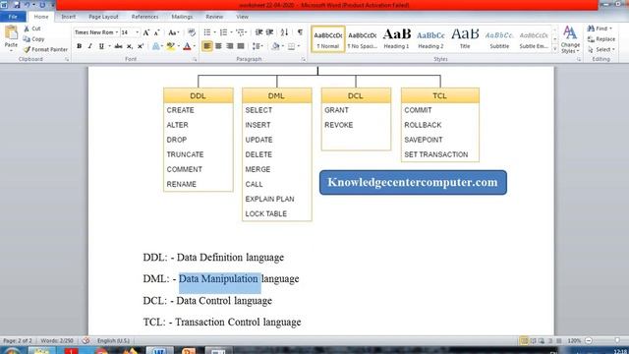Viewport: 629px width, 354px height.
Task: Decrease paragraph indent
Action: pyautogui.click(x=258, y=32)
